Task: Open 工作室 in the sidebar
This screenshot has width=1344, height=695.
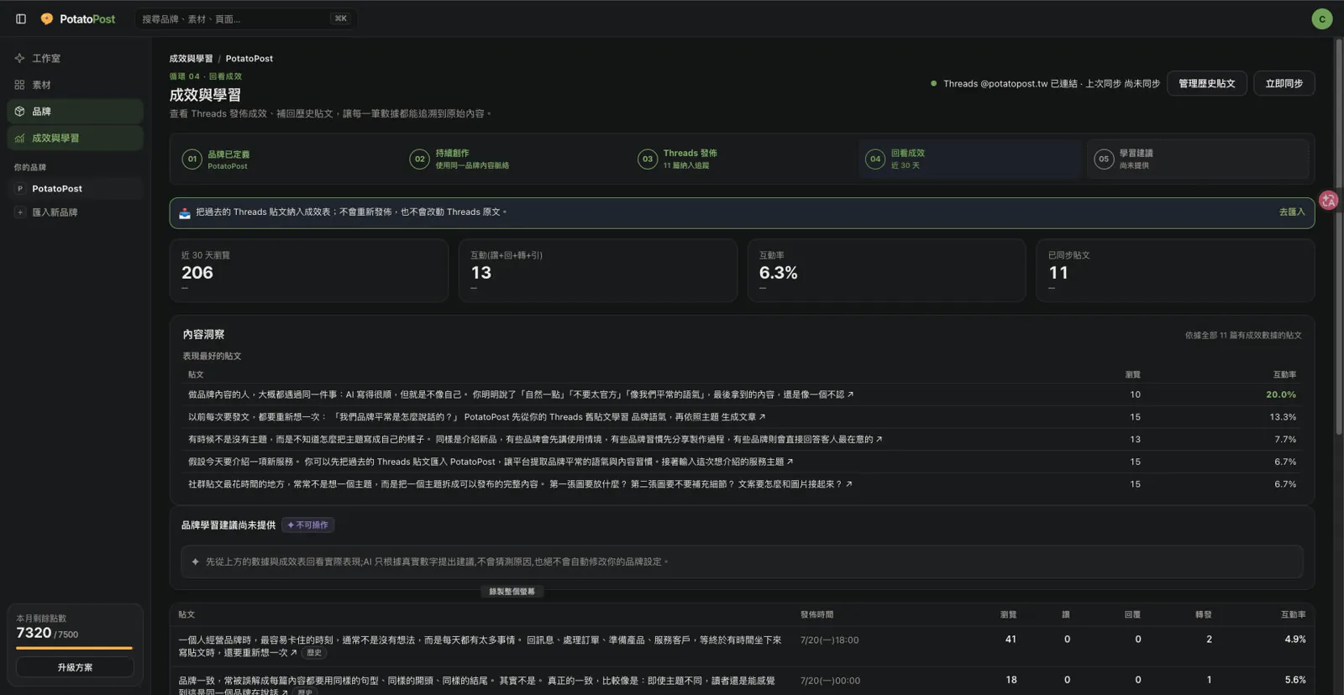Action: (75, 59)
